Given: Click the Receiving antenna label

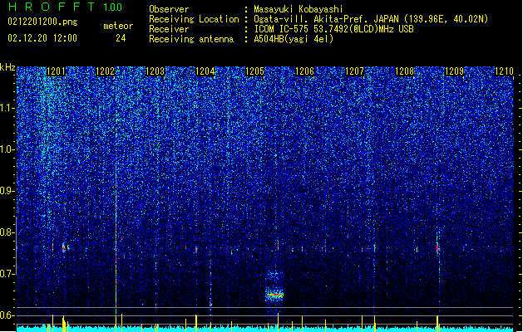Looking at the screenshot, I should coord(191,39).
